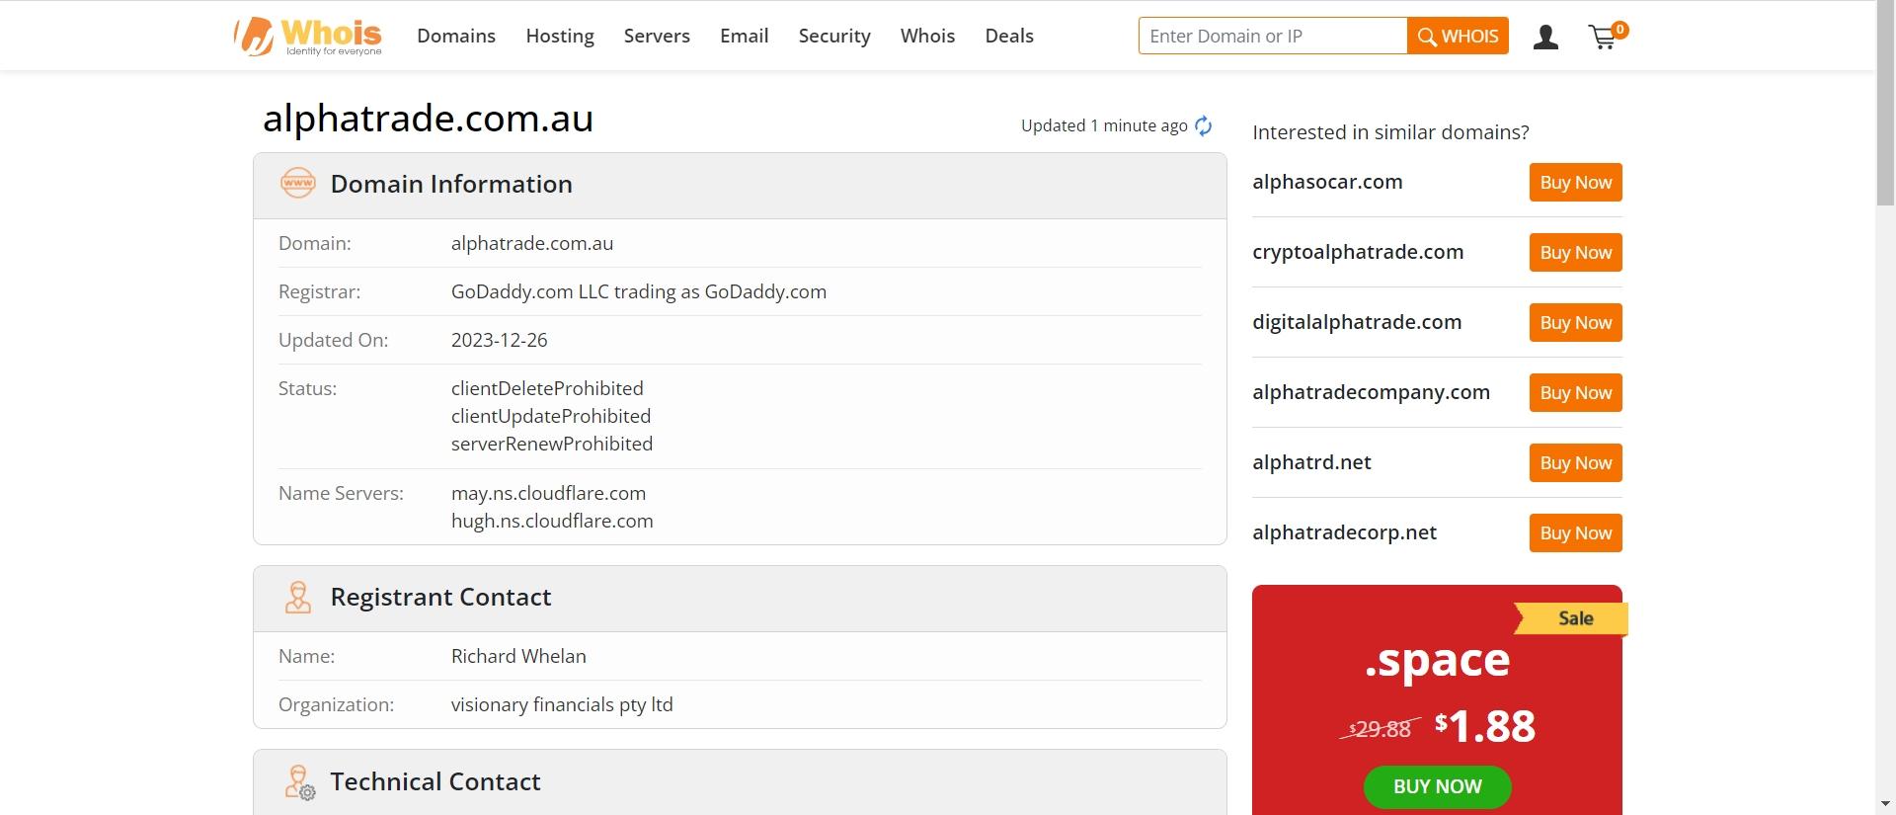Click the 2023-12-26 updated date
This screenshot has width=1896, height=815.
click(x=499, y=340)
